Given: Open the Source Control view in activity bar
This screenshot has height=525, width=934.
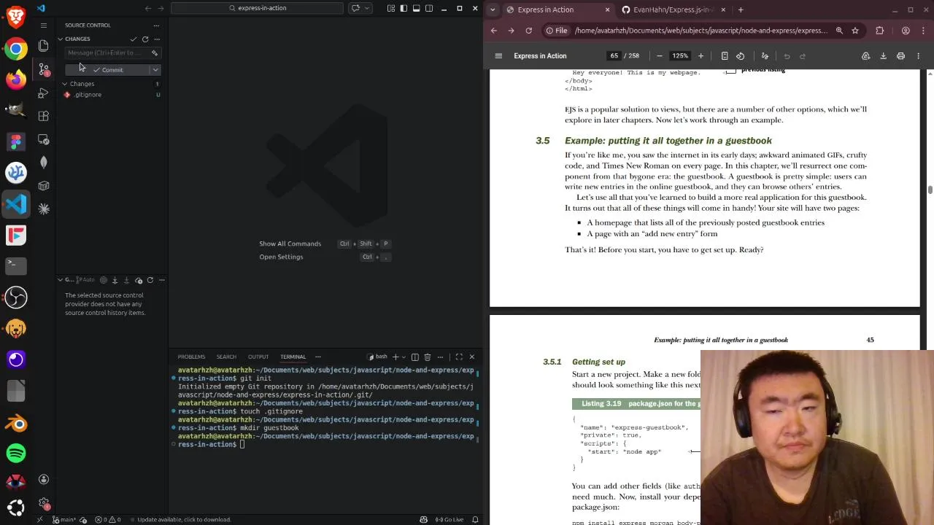Looking at the screenshot, I should 43,70.
